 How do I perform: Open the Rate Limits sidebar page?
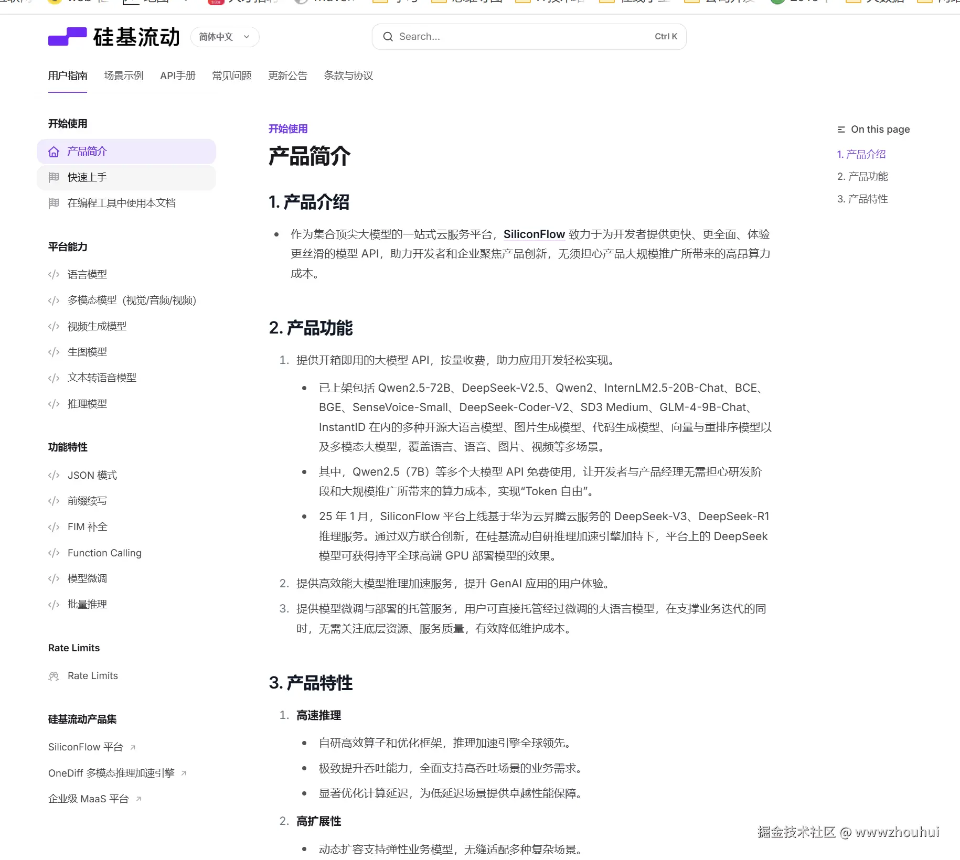pos(126,676)
